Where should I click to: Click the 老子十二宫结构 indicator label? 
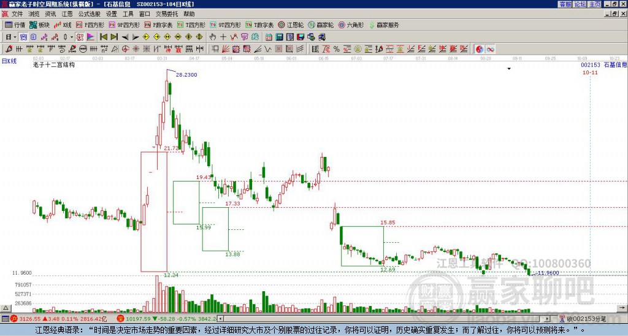tap(54, 65)
